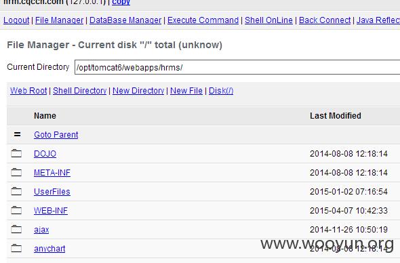Click the WEB-INF folder icon
The image size is (400, 263).
(x=16, y=210)
